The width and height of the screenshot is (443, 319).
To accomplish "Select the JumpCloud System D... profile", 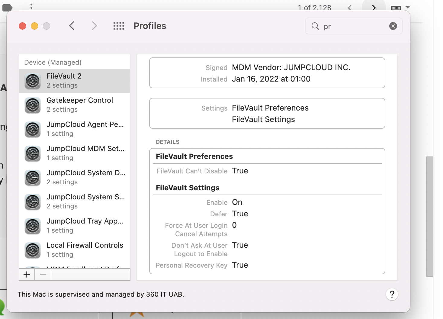I will tap(75, 178).
